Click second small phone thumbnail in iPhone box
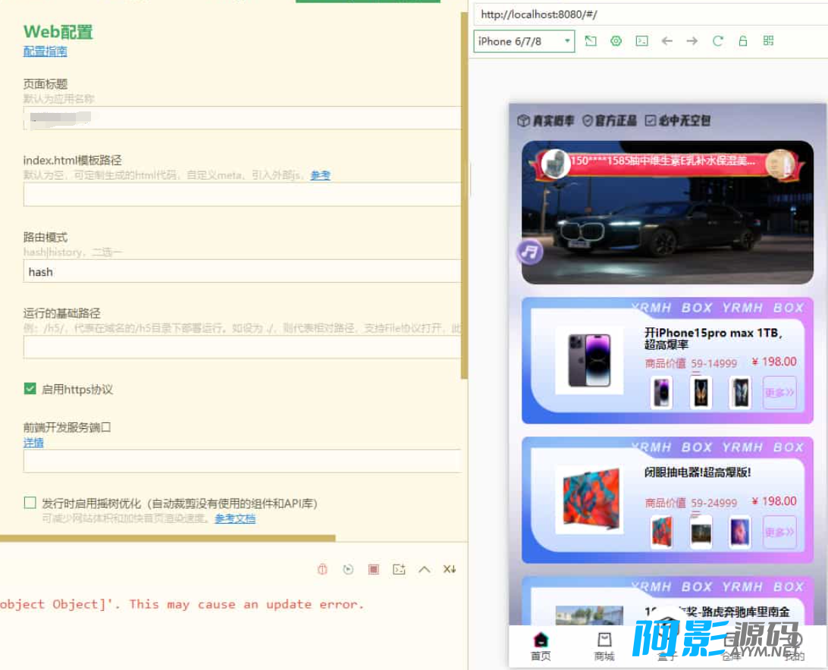 coord(701,393)
